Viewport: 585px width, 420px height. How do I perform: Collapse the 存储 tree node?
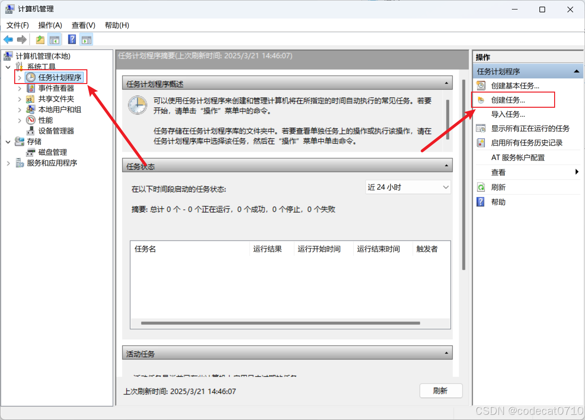pyautogui.click(x=8, y=141)
